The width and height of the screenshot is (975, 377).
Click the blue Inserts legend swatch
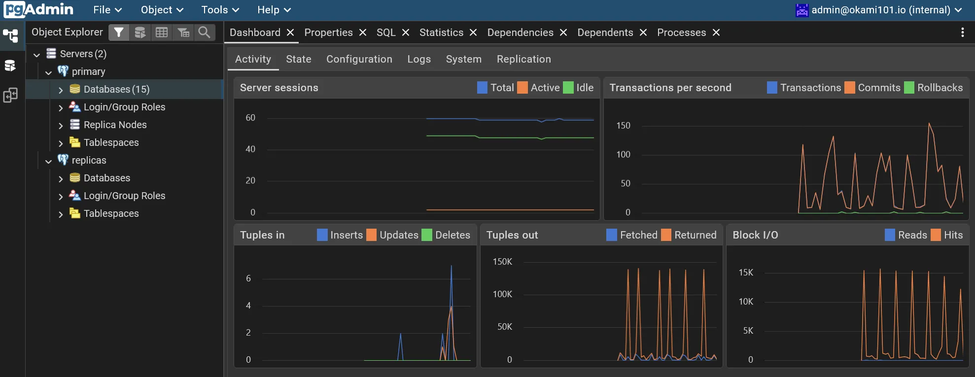click(x=322, y=235)
